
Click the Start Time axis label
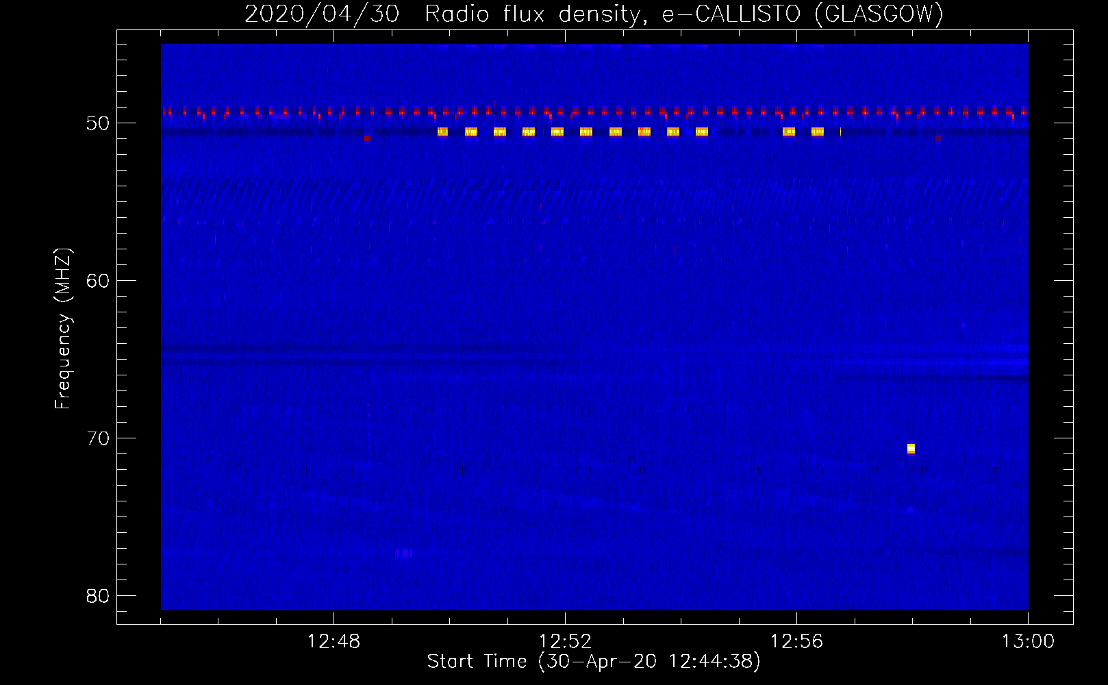pos(594,662)
